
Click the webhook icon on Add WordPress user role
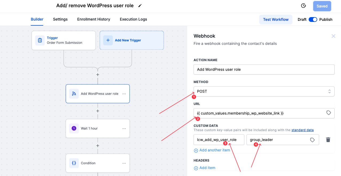click(74, 93)
